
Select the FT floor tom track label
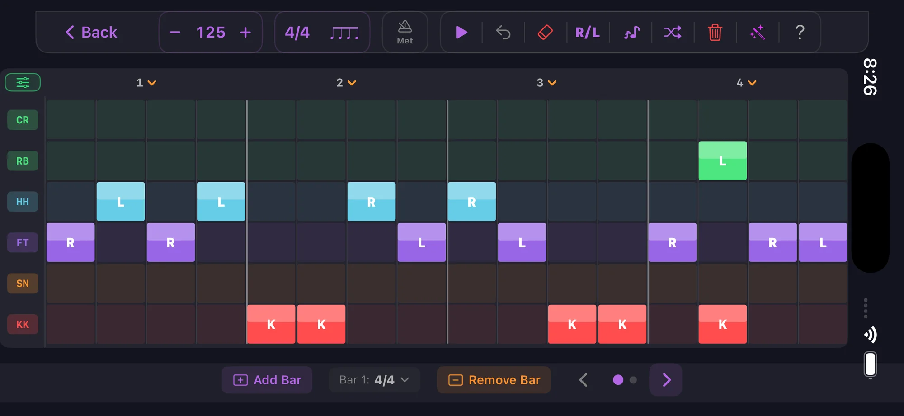tap(23, 242)
